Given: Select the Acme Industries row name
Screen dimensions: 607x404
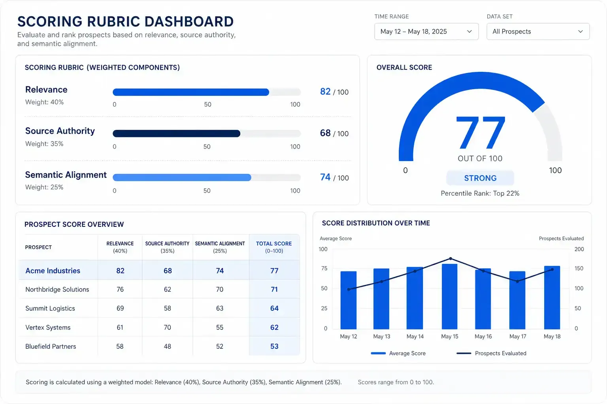Looking at the screenshot, I should click(x=53, y=271).
